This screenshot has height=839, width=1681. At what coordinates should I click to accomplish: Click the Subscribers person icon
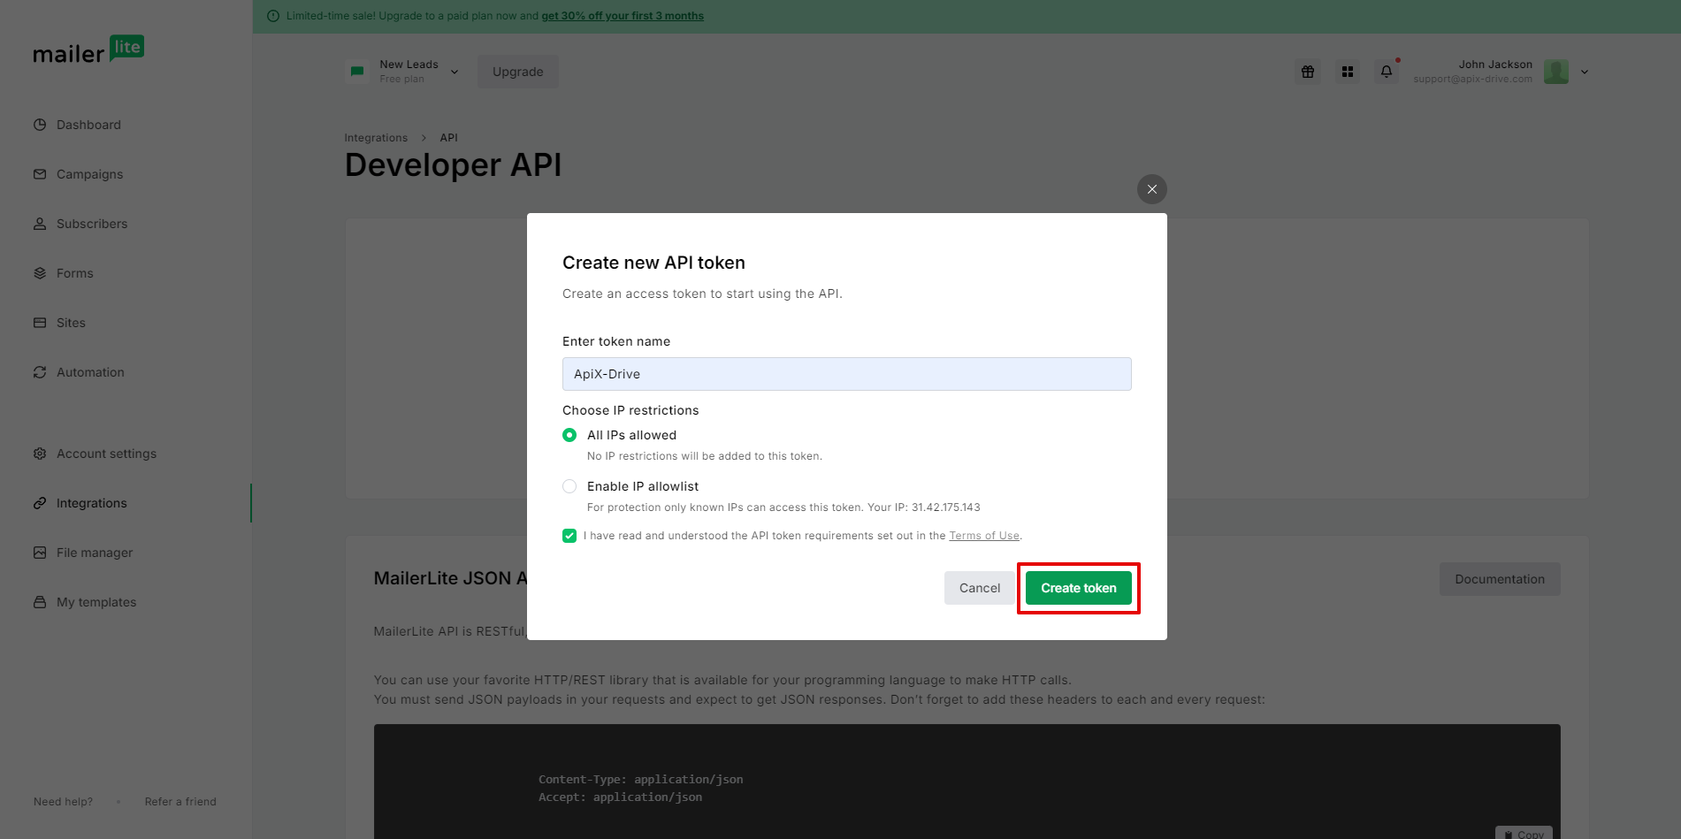[40, 224]
